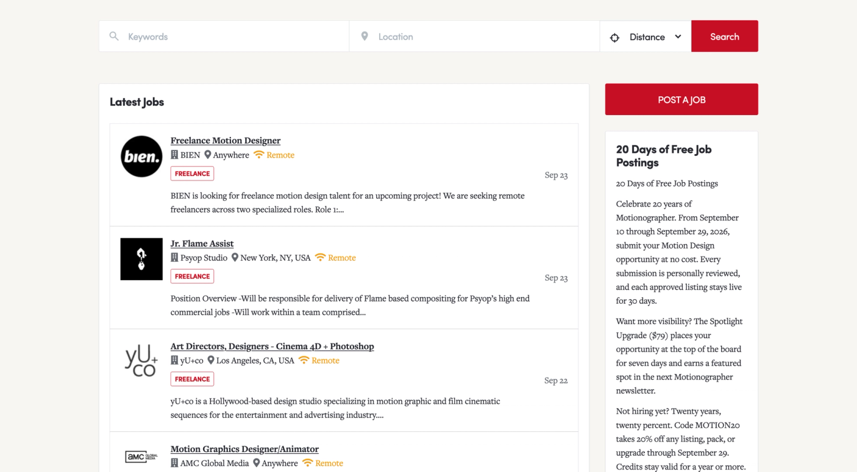Click the building icon next to AMC Global Media

coord(174,463)
